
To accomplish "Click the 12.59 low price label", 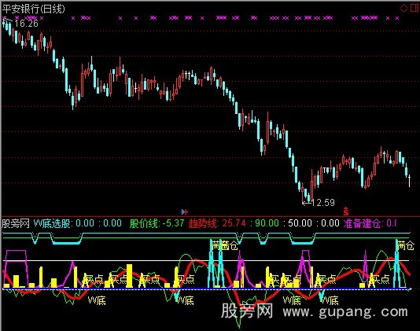I will point(323,203).
